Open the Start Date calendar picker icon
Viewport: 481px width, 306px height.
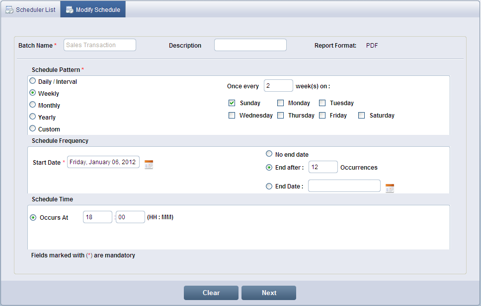coord(149,165)
